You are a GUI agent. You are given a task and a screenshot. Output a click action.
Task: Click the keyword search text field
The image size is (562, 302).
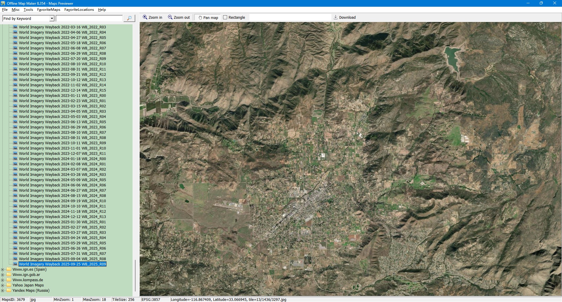coord(89,18)
